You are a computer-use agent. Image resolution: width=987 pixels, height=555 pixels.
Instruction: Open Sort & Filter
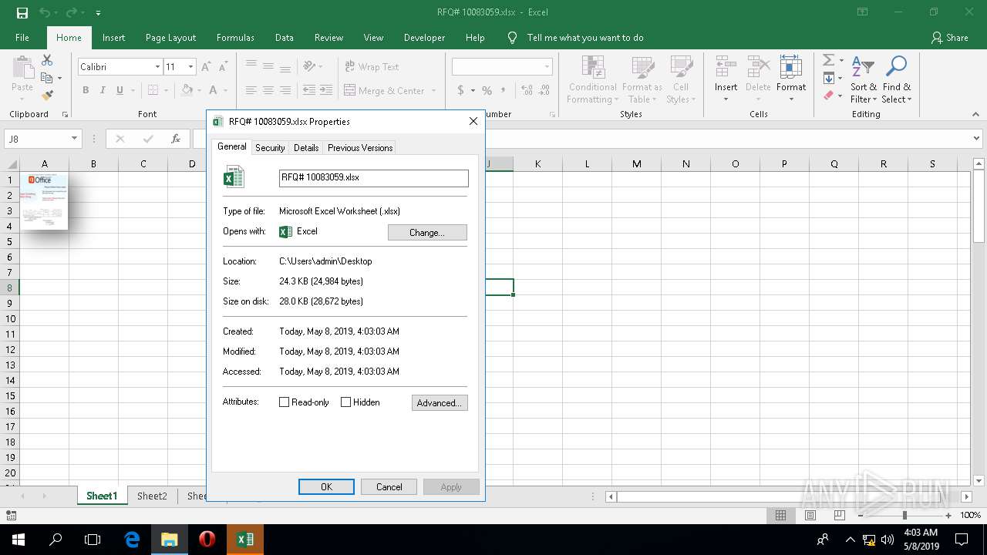pos(863,79)
